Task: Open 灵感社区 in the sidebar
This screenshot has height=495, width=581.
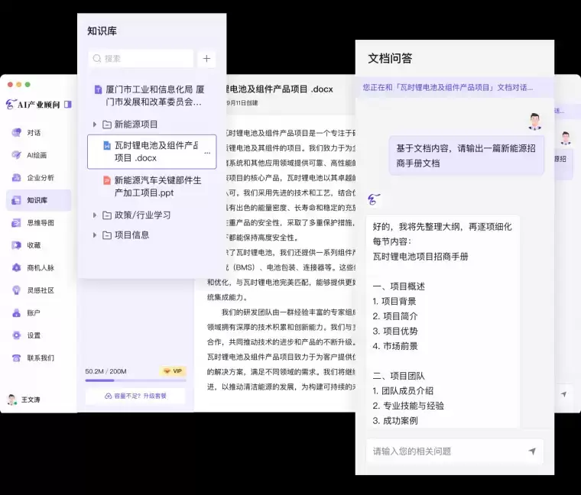Action: point(40,290)
